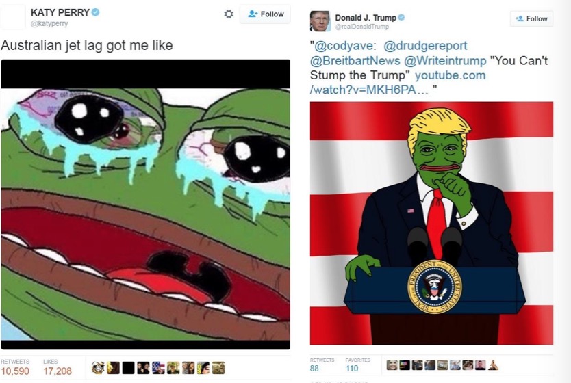
Task: Open the @codyave mention
Action: click(x=344, y=46)
